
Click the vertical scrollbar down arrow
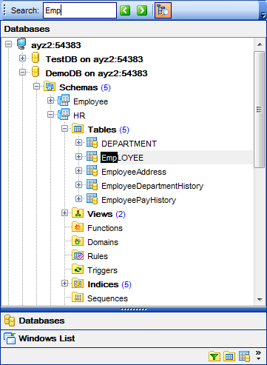click(x=260, y=300)
